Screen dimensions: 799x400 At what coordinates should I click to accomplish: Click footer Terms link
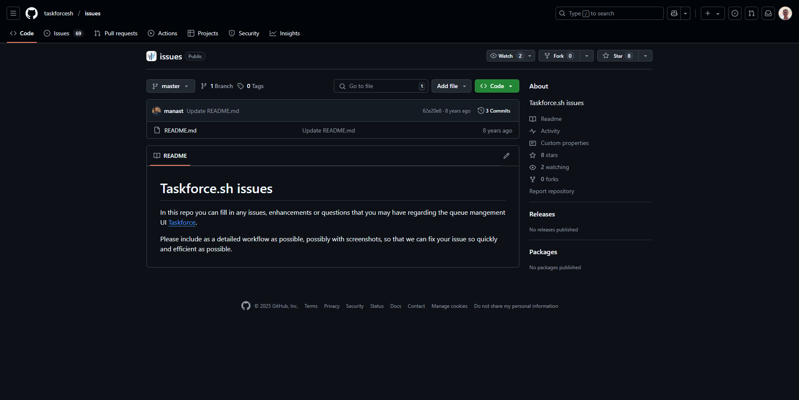[311, 306]
